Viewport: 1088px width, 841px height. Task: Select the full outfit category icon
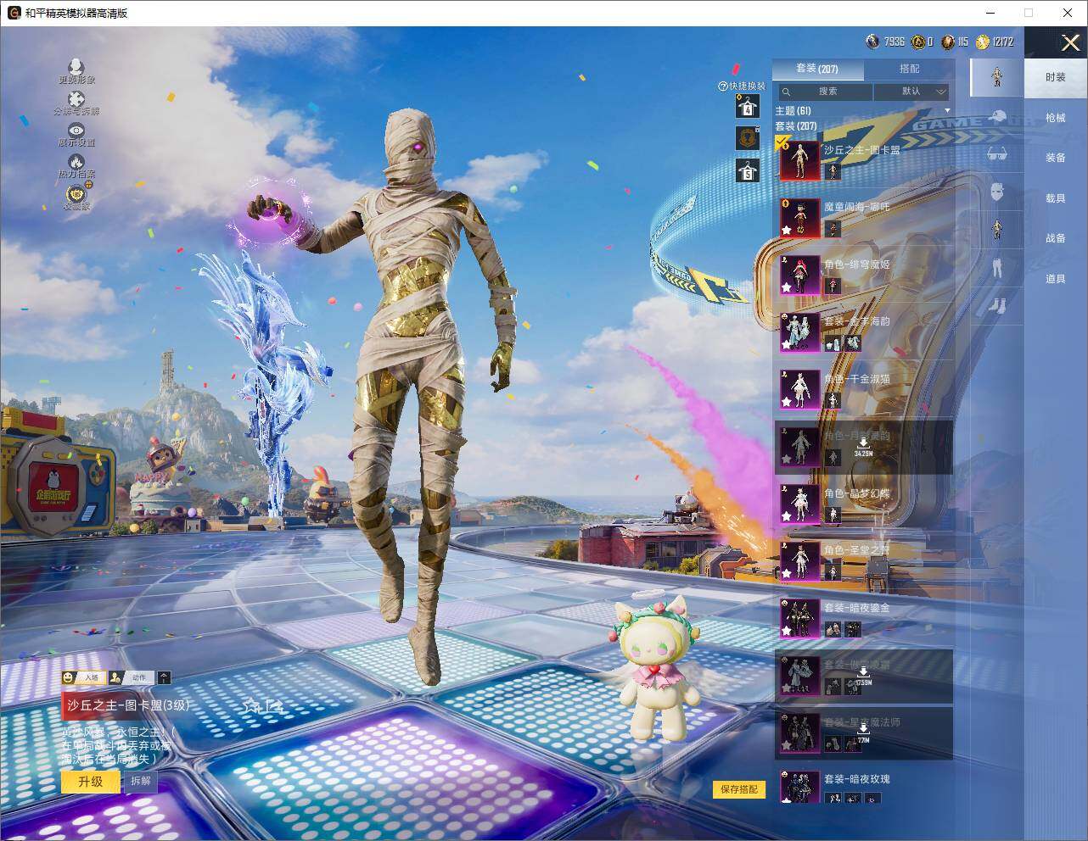pos(998,77)
